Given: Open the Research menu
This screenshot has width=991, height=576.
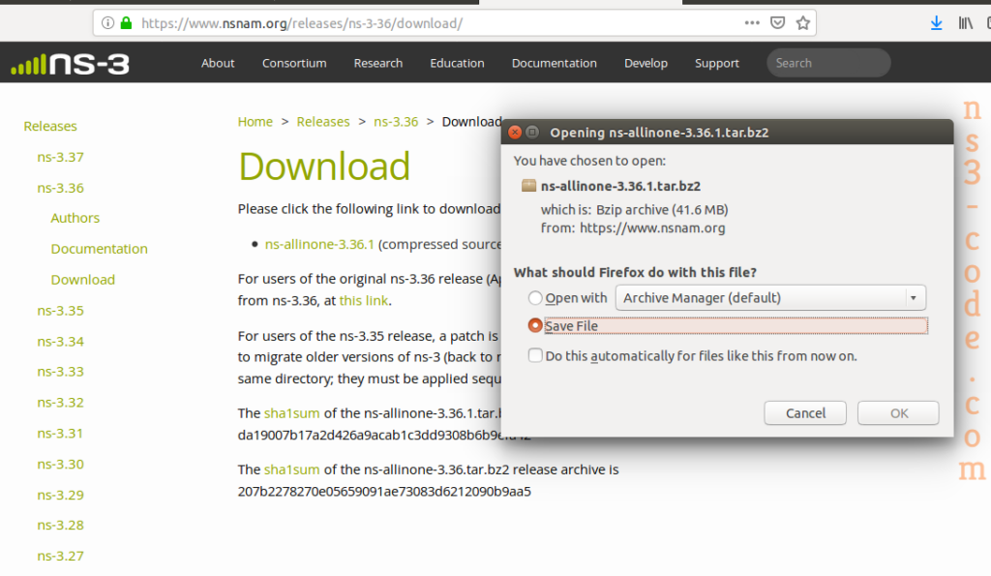Looking at the screenshot, I should click(x=378, y=63).
